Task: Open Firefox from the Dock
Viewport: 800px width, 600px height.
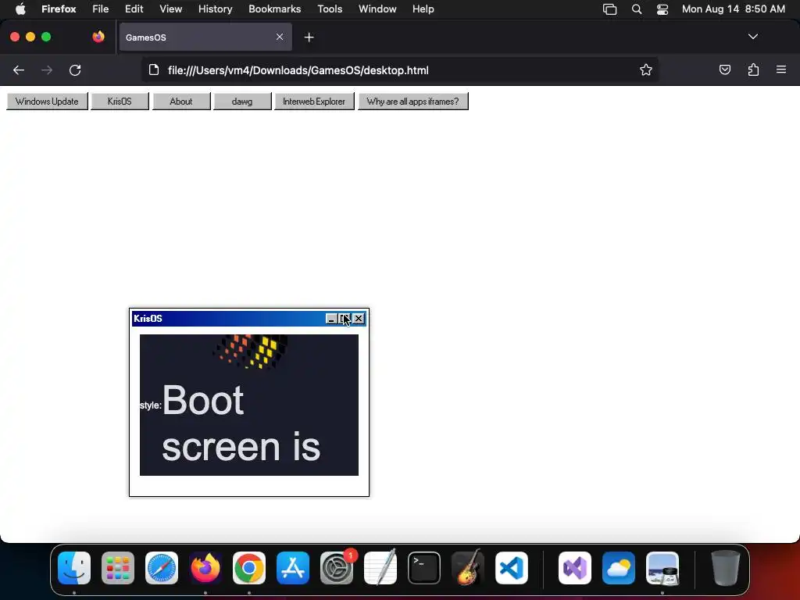Action: (205, 568)
